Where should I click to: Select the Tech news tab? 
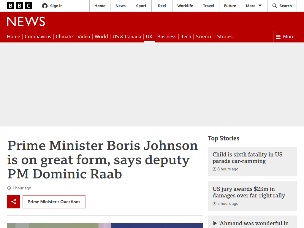pos(186,37)
